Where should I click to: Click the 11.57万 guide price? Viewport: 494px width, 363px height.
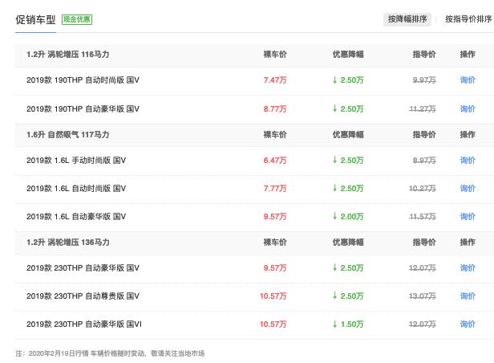423,217
